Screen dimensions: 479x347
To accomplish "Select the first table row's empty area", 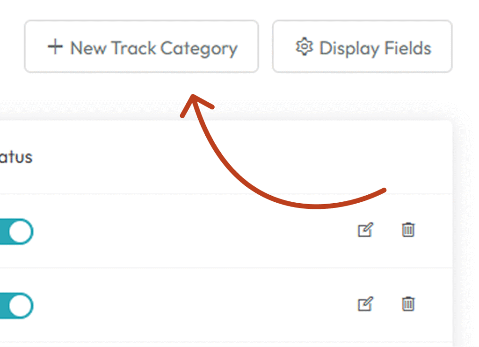I will tap(196, 231).
